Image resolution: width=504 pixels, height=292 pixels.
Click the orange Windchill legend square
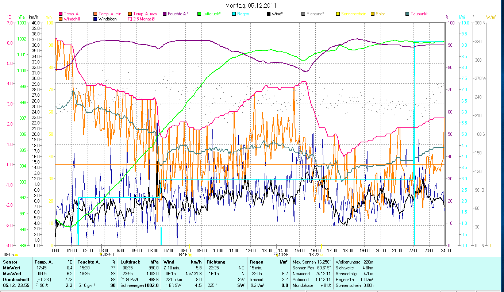click(61, 19)
